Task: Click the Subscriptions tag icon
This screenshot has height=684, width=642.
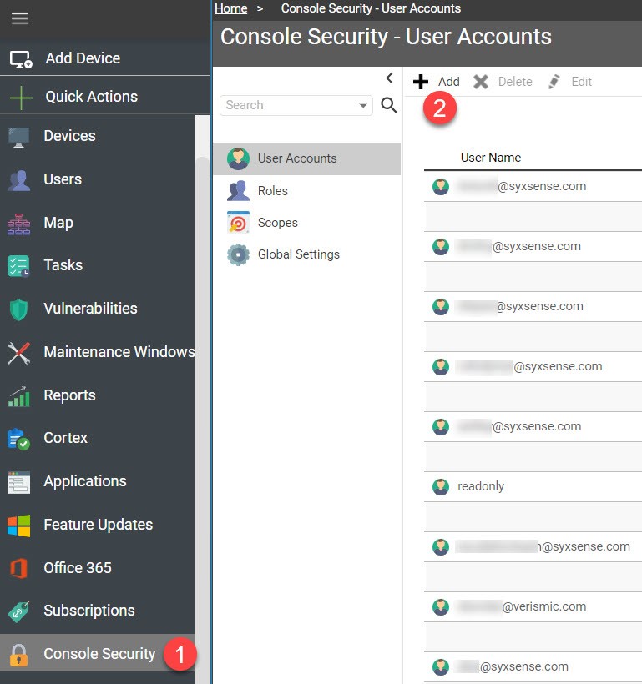Action: pos(18,611)
